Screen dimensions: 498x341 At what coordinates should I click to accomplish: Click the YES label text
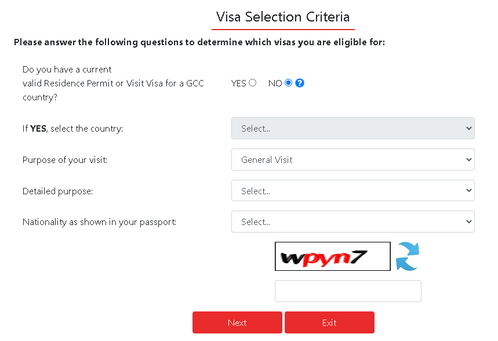coord(238,84)
